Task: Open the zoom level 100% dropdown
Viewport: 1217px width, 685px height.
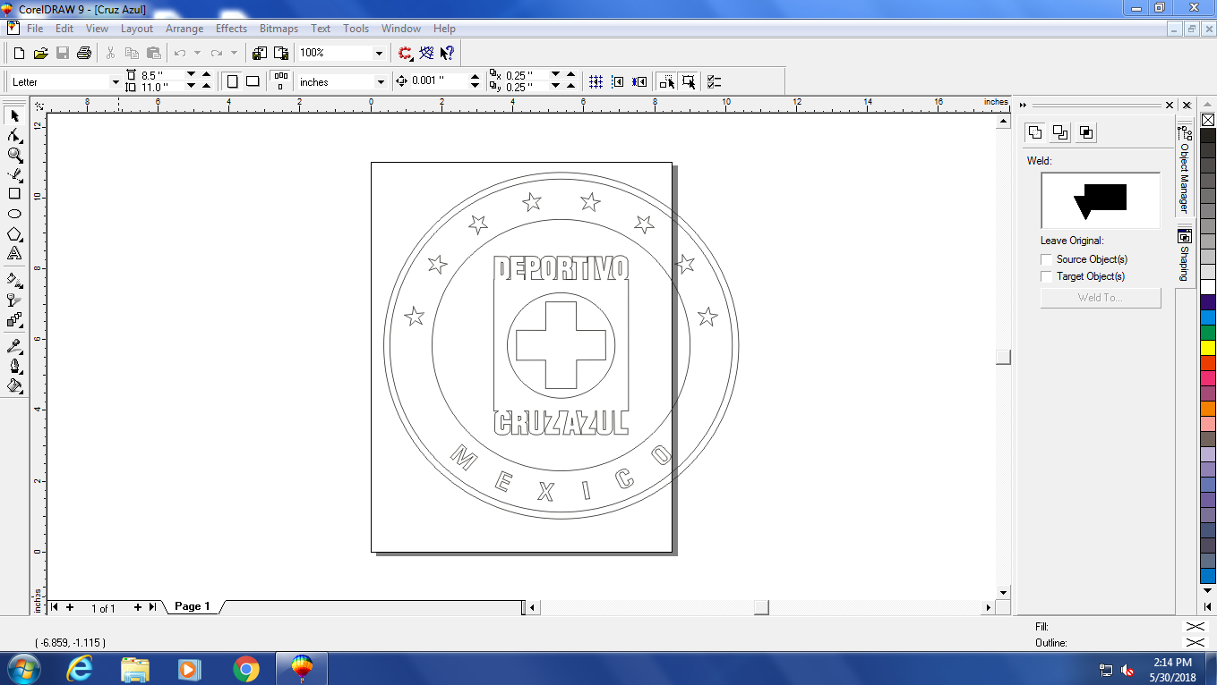Action: click(x=379, y=54)
